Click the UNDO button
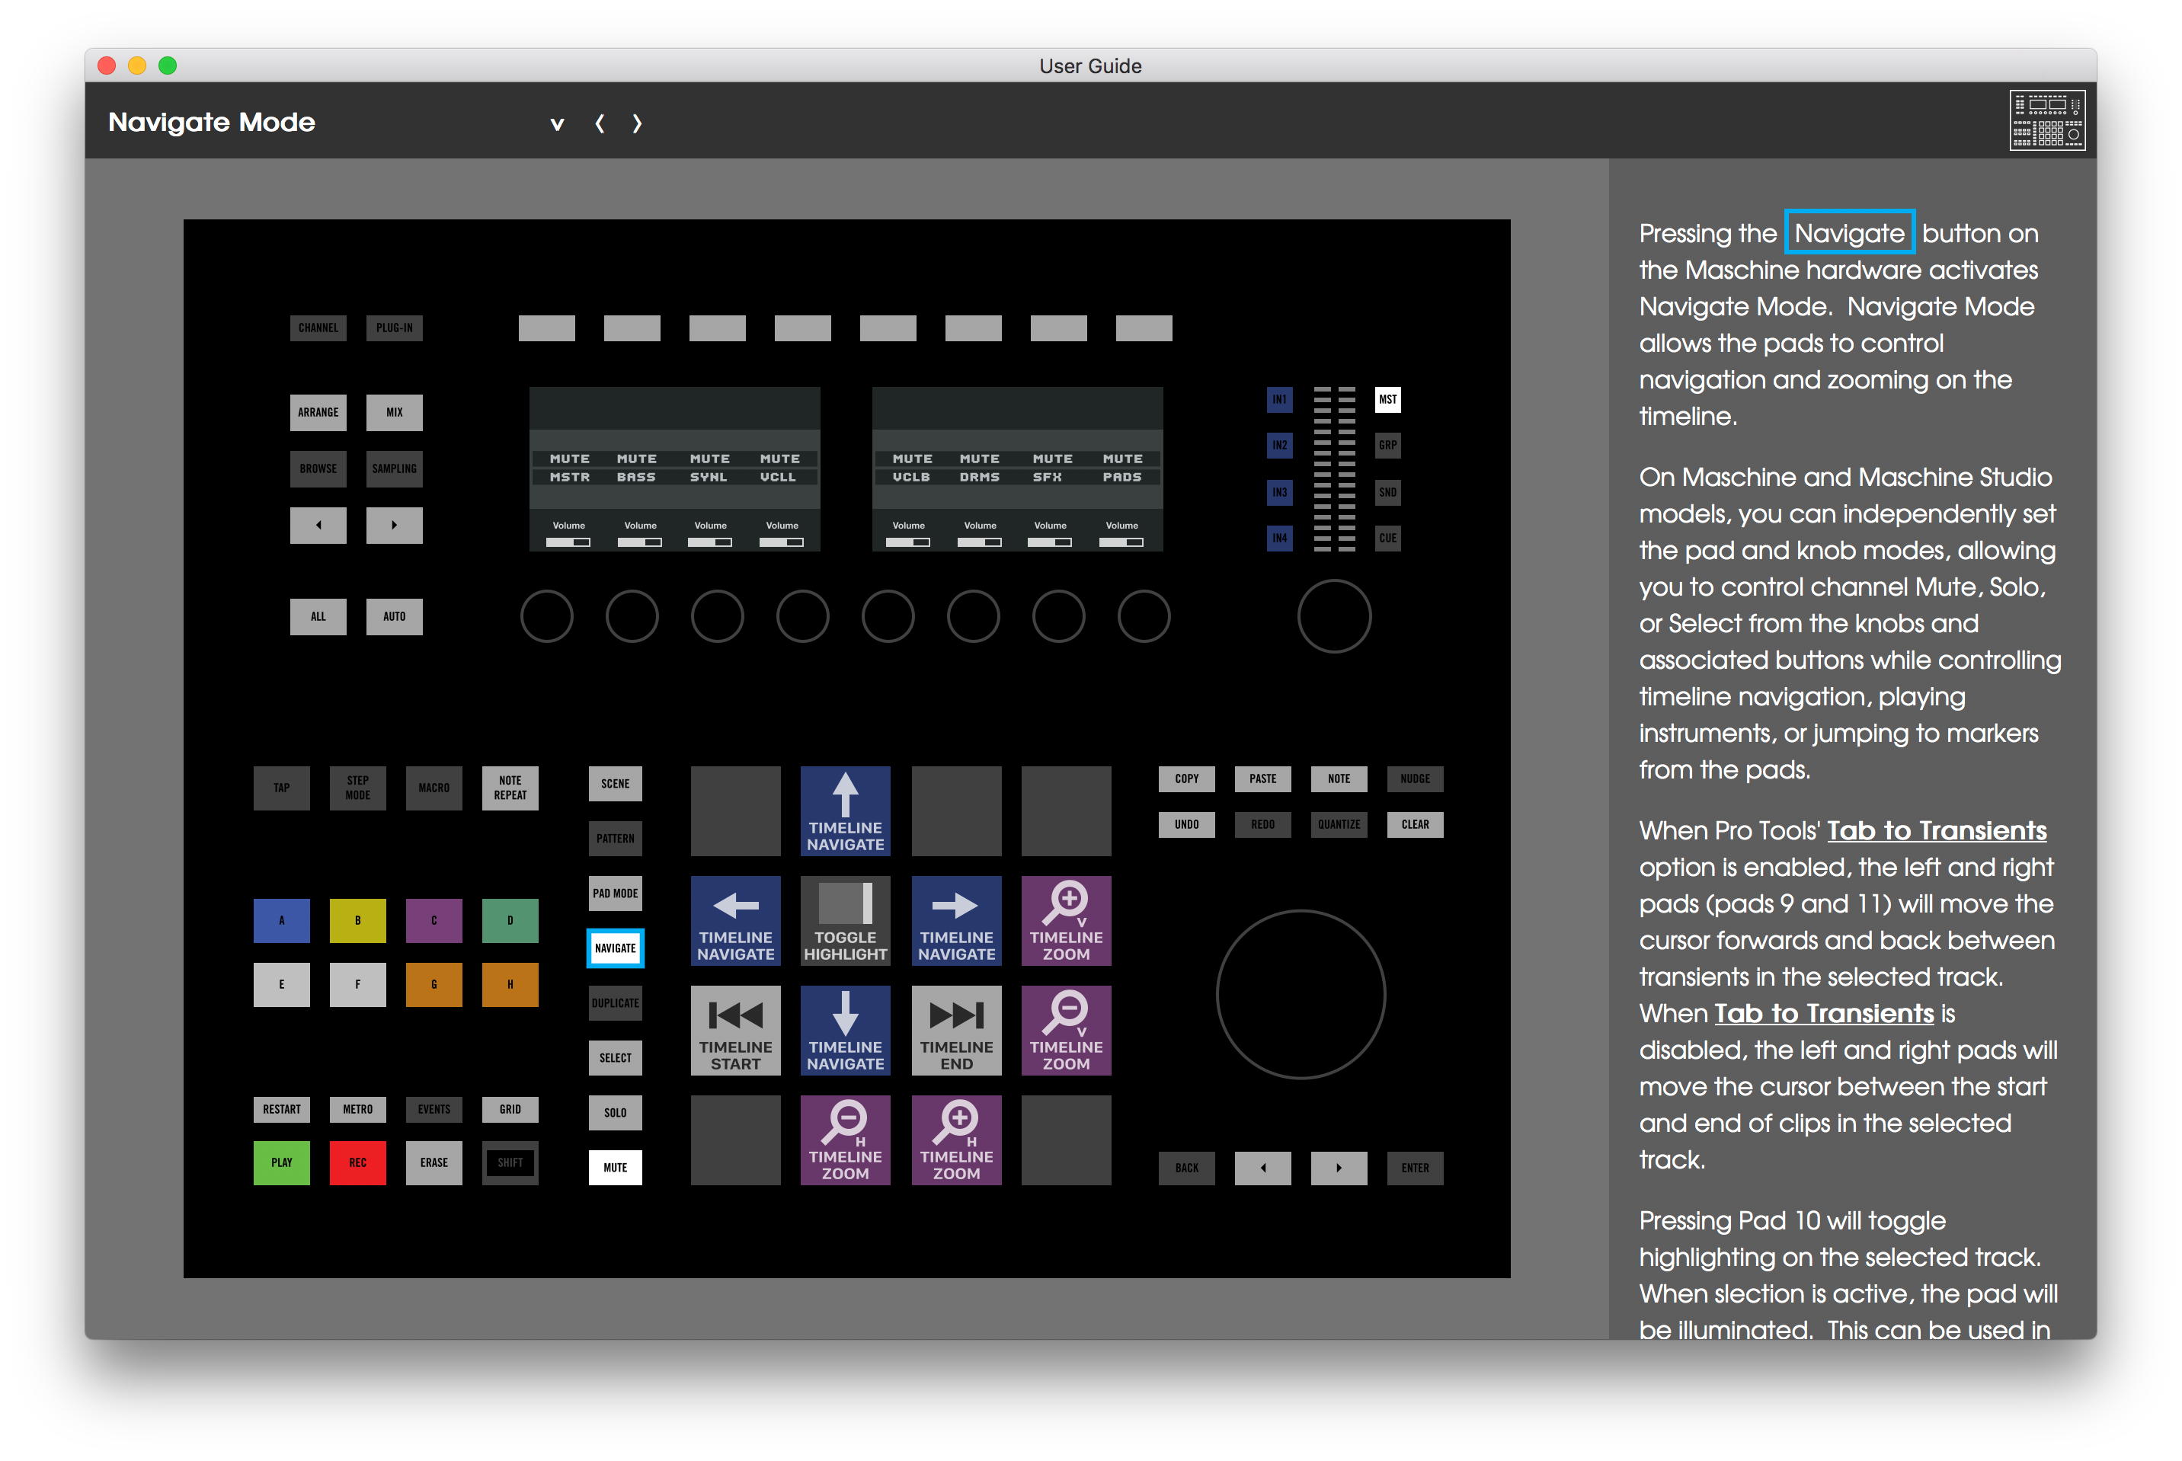 pyautogui.click(x=1187, y=825)
